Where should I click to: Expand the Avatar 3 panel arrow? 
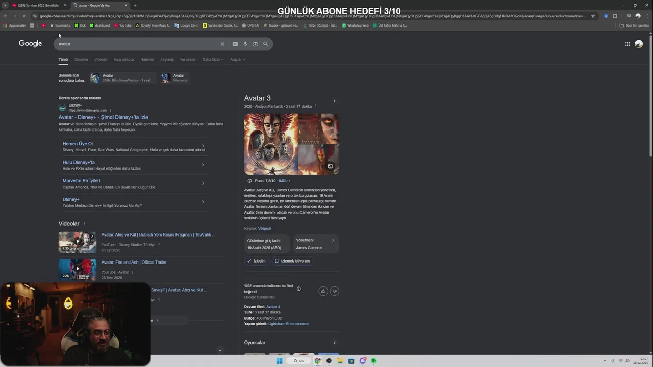(334, 101)
